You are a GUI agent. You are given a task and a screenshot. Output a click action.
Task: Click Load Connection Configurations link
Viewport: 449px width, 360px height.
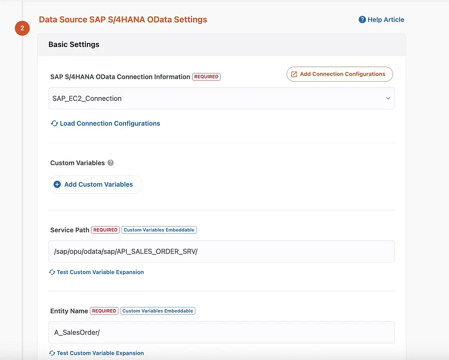110,123
